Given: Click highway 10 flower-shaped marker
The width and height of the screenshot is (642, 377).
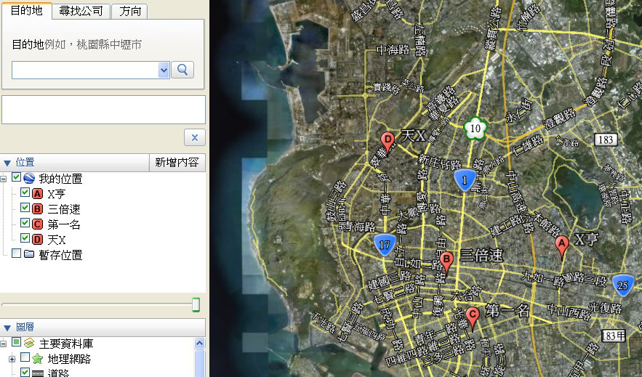Looking at the screenshot, I should pyautogui.click(x=476, y=129).
